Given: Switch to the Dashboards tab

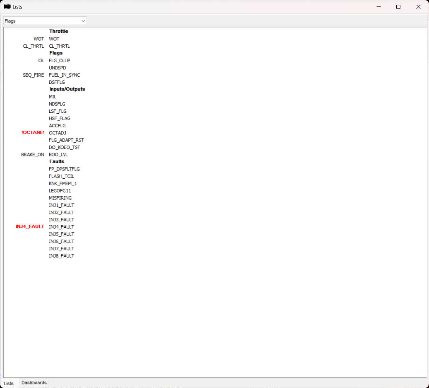Looking at the screenshot, I should coord(34,383).
